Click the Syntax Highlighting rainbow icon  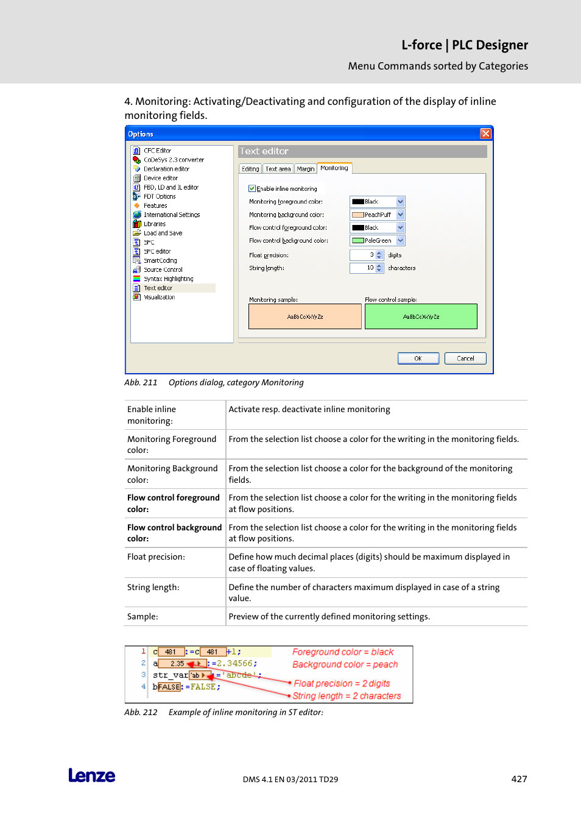click(x=137, y=279)
